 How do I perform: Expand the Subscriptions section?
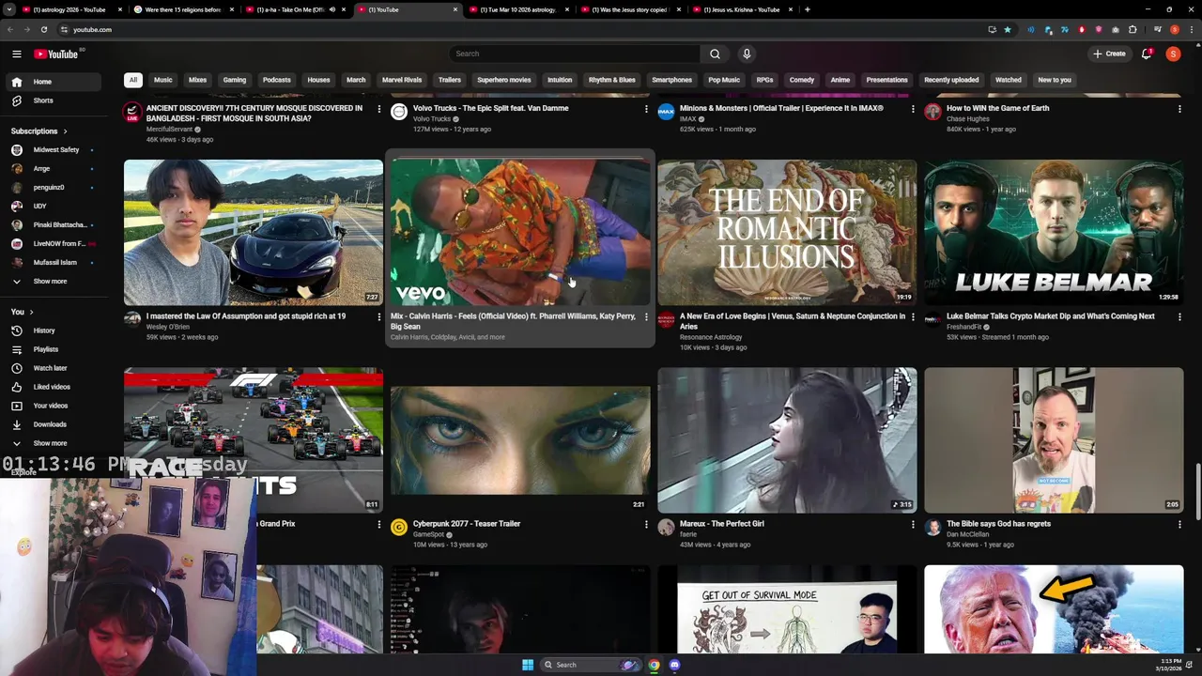[39, 131]
